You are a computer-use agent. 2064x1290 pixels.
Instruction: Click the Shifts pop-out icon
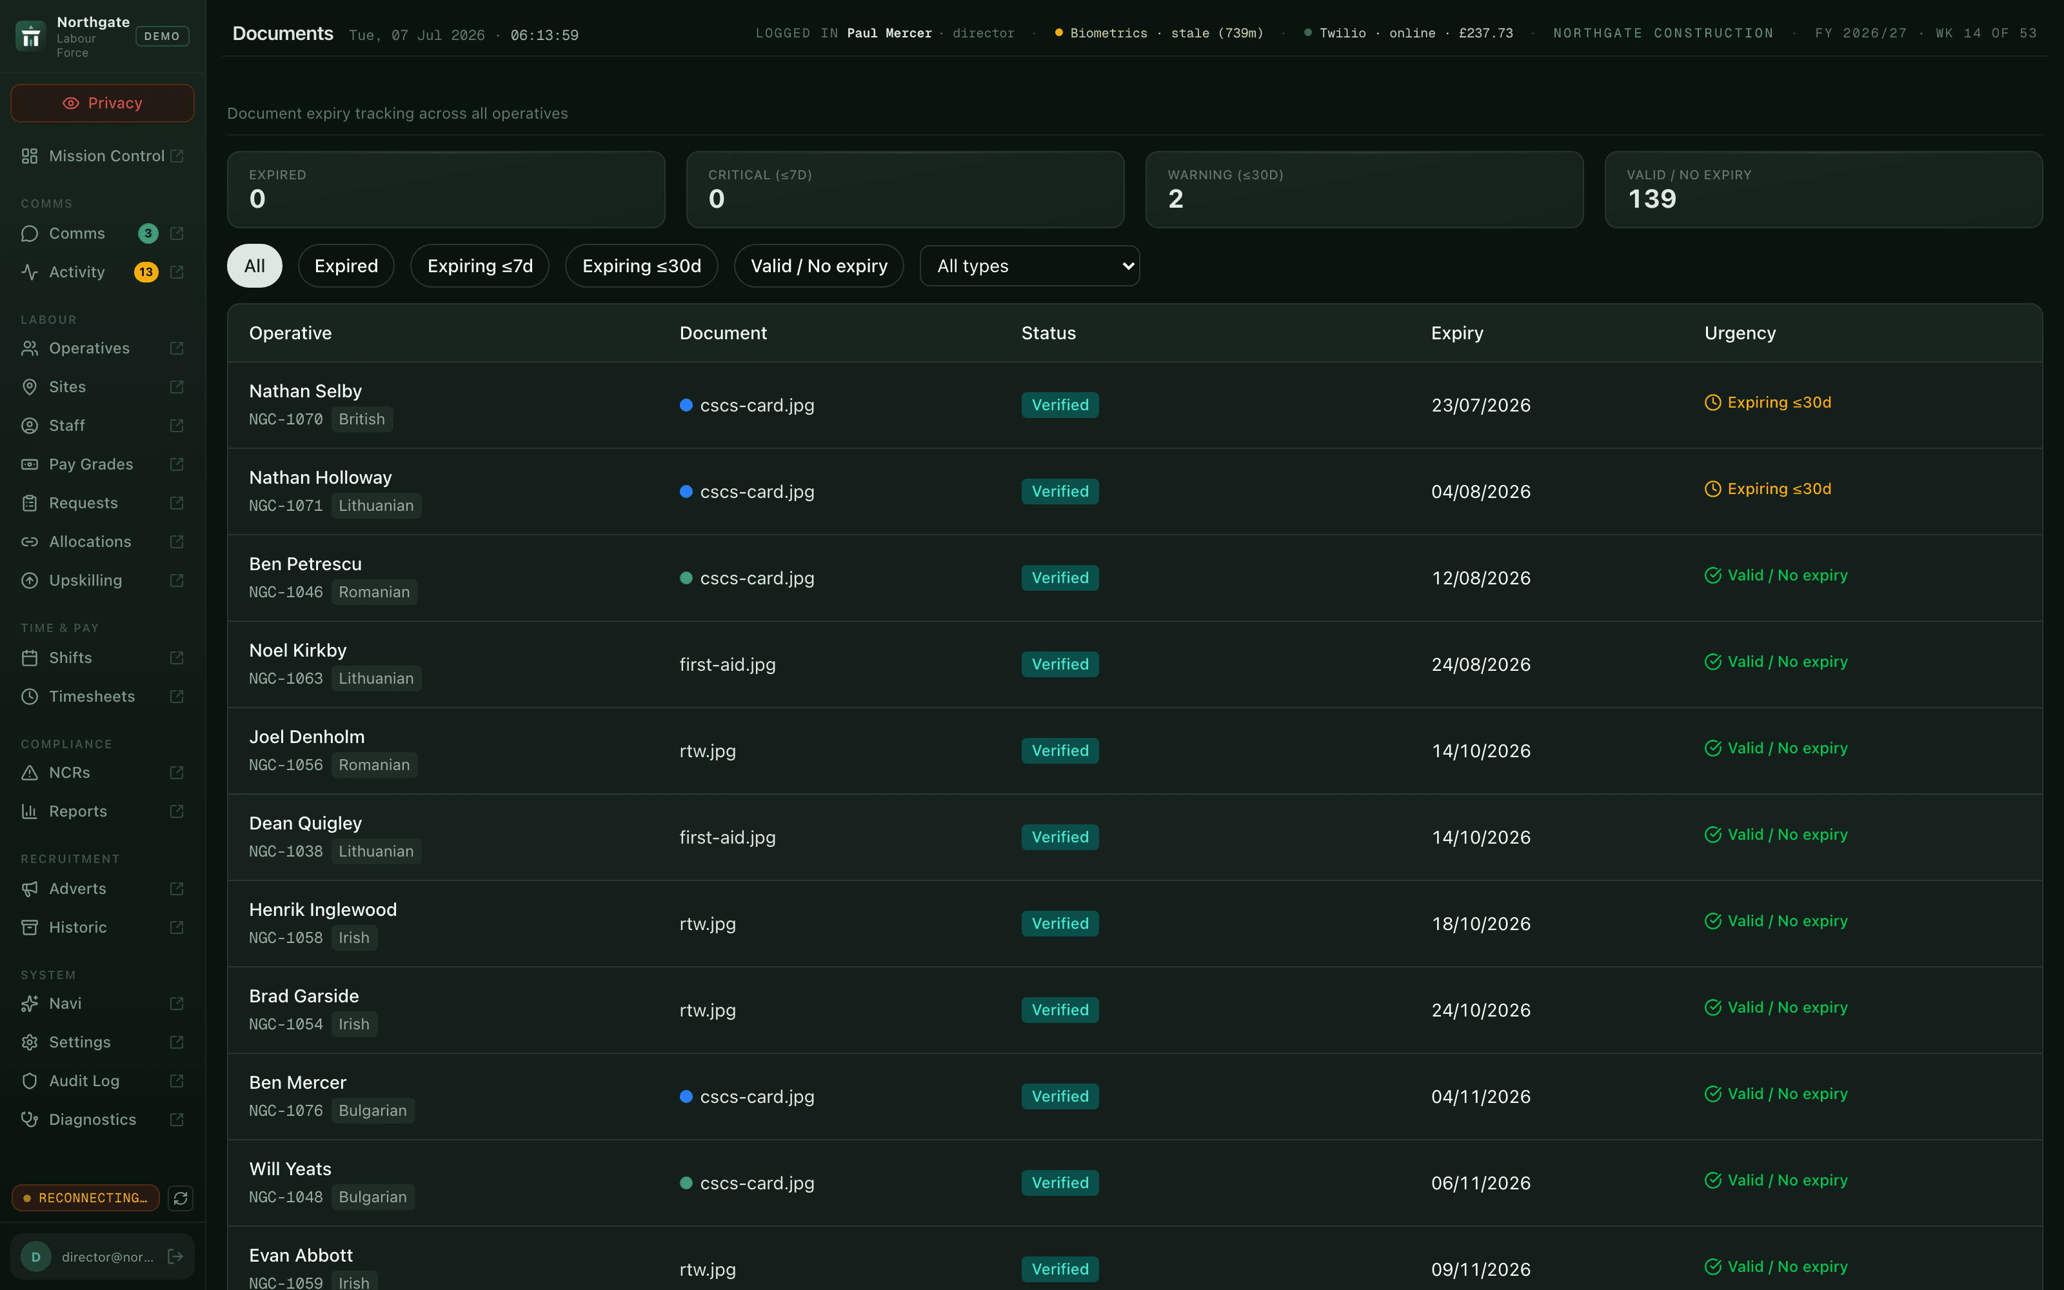177,658
